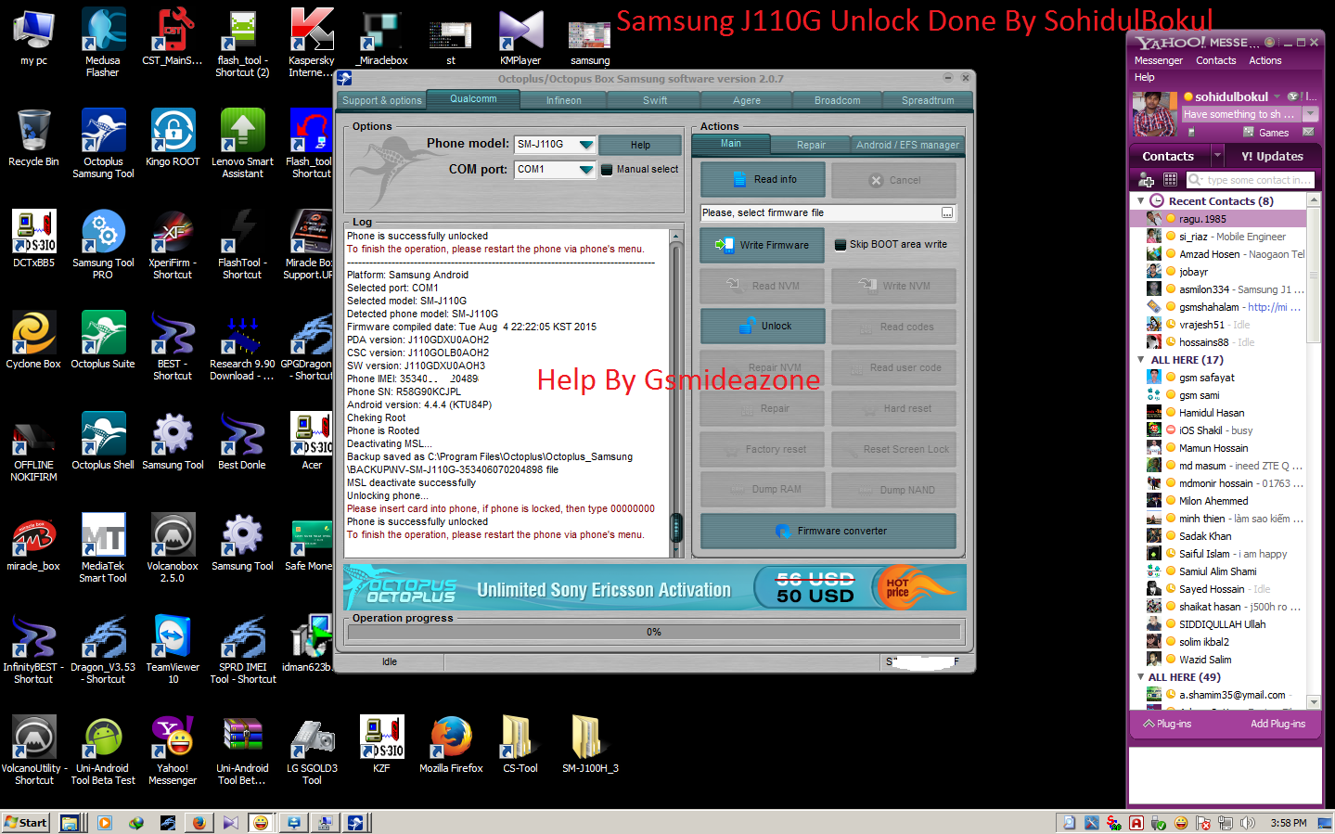Click Firefox icon in taskbar quick launch
The height and width of the screenshot is (834, 1335).
pos(199,823)
